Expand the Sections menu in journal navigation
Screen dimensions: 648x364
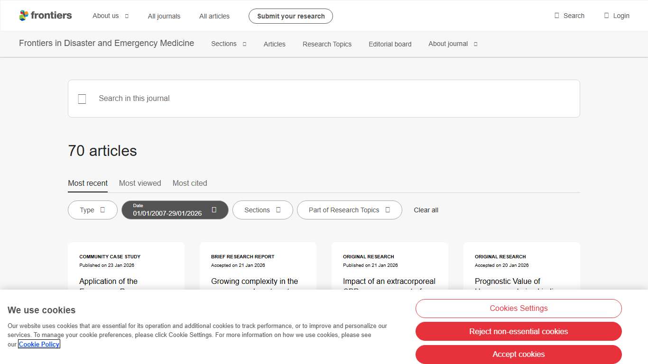click(x=229, y=44)
